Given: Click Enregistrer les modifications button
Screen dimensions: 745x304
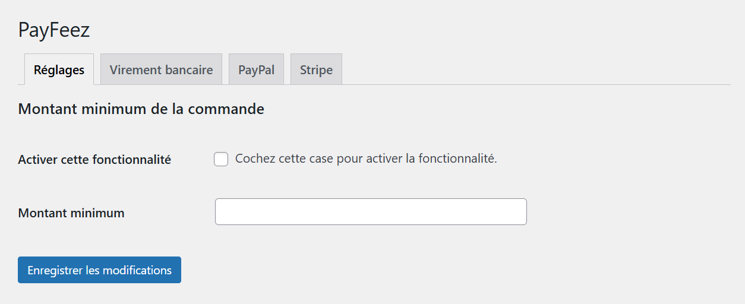Looking at the screenshot, I should tap(99, 270).
